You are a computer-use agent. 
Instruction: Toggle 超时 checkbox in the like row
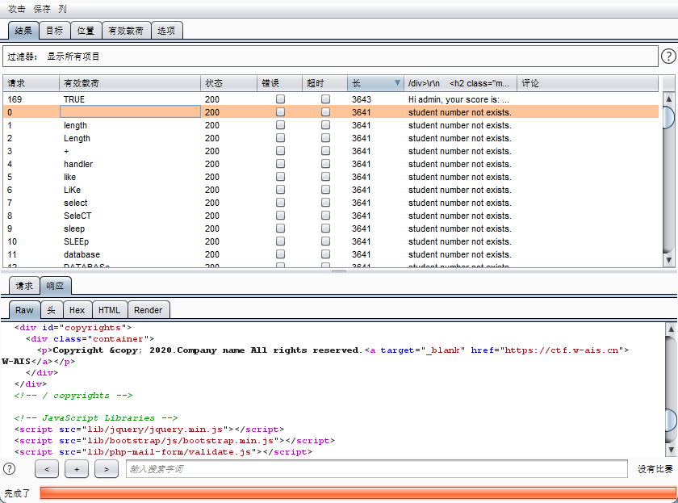(325, 177)
